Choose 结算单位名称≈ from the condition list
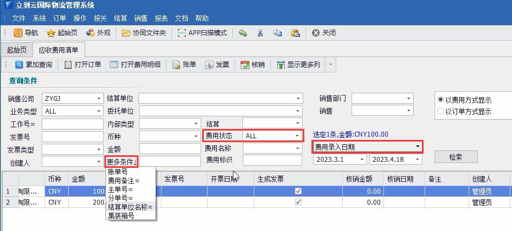The height and width of the screenshot is (231, 512). [x=130, y=207]
